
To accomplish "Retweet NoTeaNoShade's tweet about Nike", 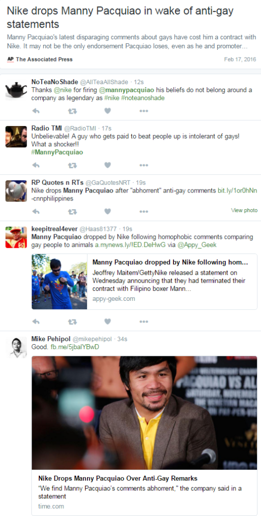I will 72,111.
